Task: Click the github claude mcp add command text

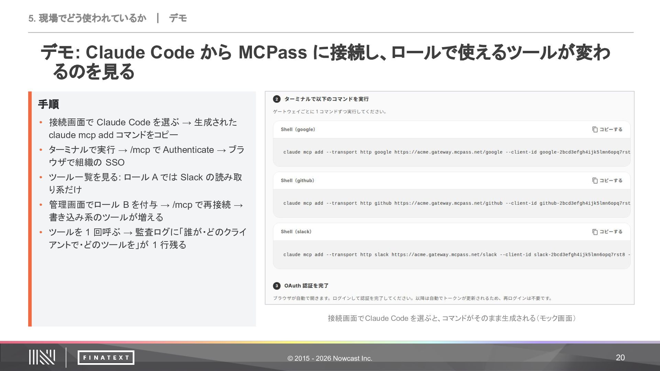Action: pyautogui.click(x=457, y=203)
